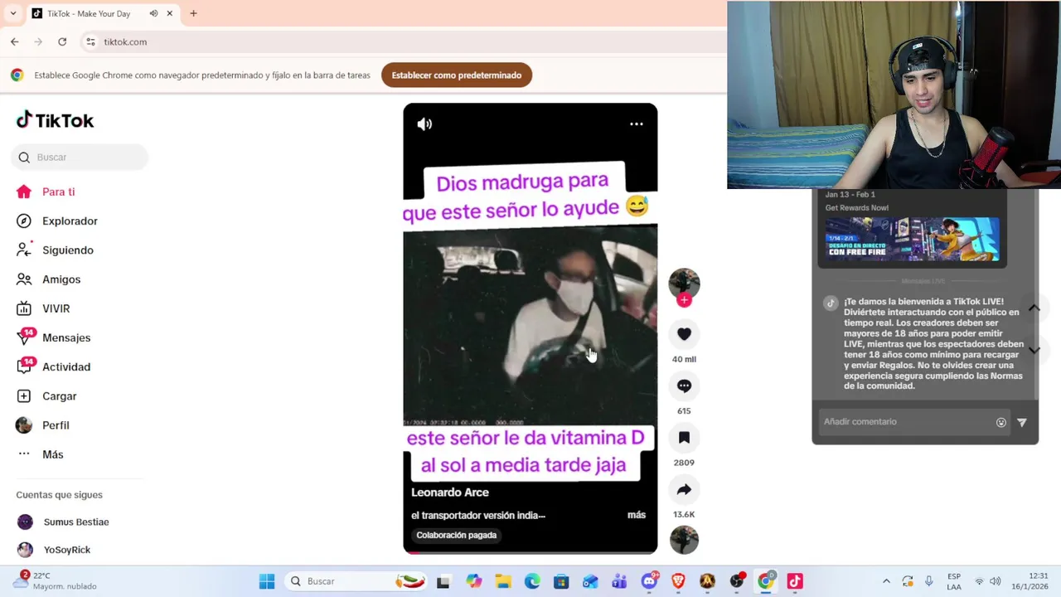Jump to previous video with up chevron

pos(1034,308)
